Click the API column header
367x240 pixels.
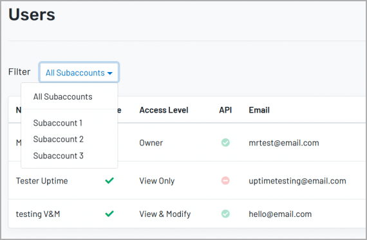(225, 110)
